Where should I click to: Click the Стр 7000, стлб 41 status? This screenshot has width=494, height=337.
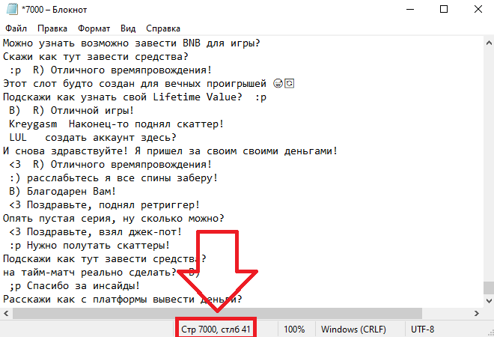pyautogui.click(x=216, y=330)
